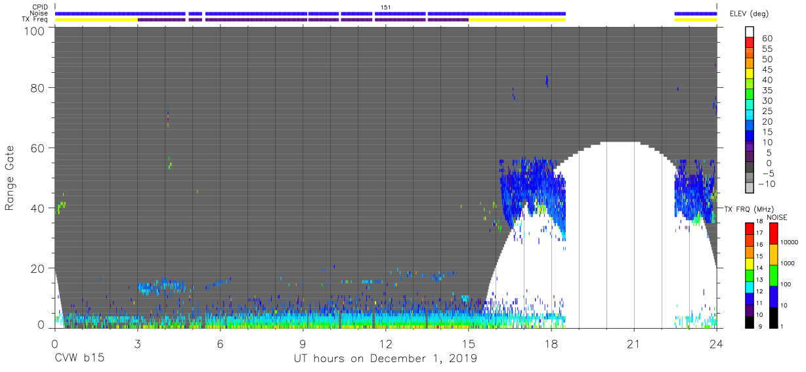Click the x-axis tick label '15'
The height and width of the screenshot is (372, 806).
[x=469, y=344]
